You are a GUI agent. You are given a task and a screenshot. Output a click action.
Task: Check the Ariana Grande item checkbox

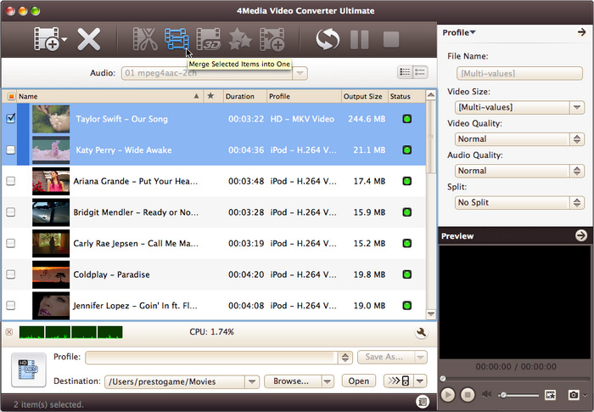pyautogui.click(x=11, y=181)
